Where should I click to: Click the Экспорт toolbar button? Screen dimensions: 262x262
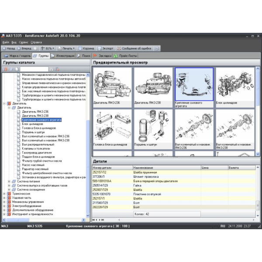[106, 48]
